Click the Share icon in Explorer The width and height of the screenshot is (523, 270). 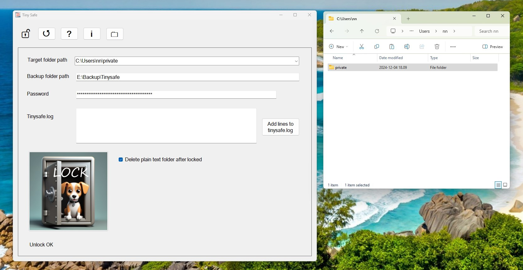coord(422,47)
